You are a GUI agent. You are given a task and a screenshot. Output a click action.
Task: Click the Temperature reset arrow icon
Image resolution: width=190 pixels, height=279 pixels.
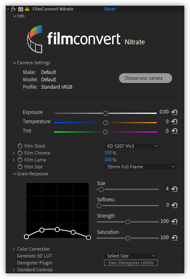tap(175, 121)
